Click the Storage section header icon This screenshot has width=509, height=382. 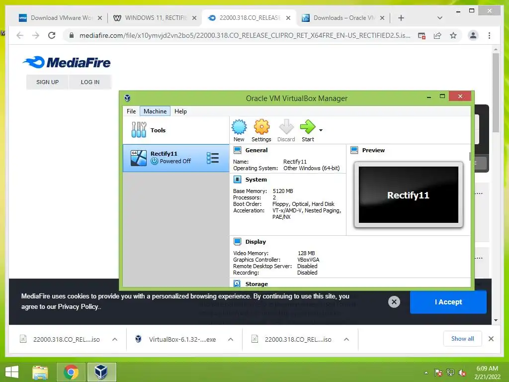click(x=237, y=284)
